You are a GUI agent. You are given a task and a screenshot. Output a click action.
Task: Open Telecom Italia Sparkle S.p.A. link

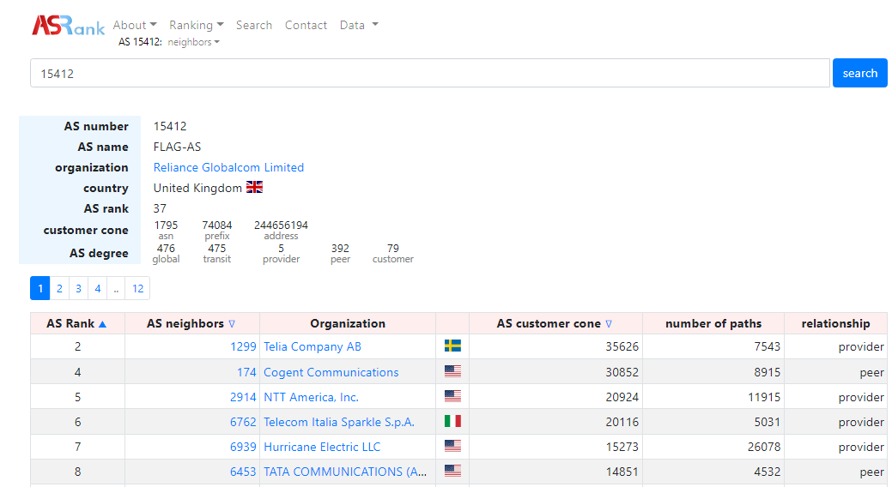click(x=339, y=422)
